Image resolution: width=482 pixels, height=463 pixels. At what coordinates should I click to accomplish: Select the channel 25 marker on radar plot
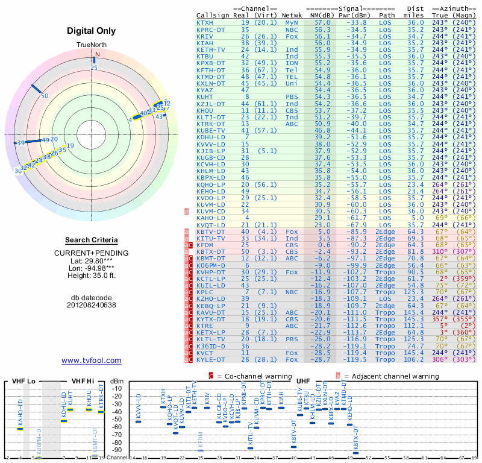(93, 68)
